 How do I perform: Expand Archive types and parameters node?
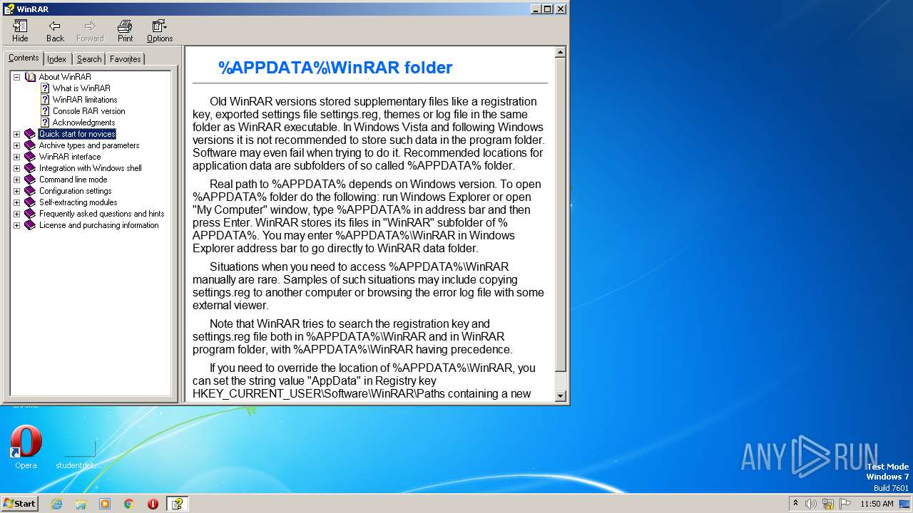(16, 145)
